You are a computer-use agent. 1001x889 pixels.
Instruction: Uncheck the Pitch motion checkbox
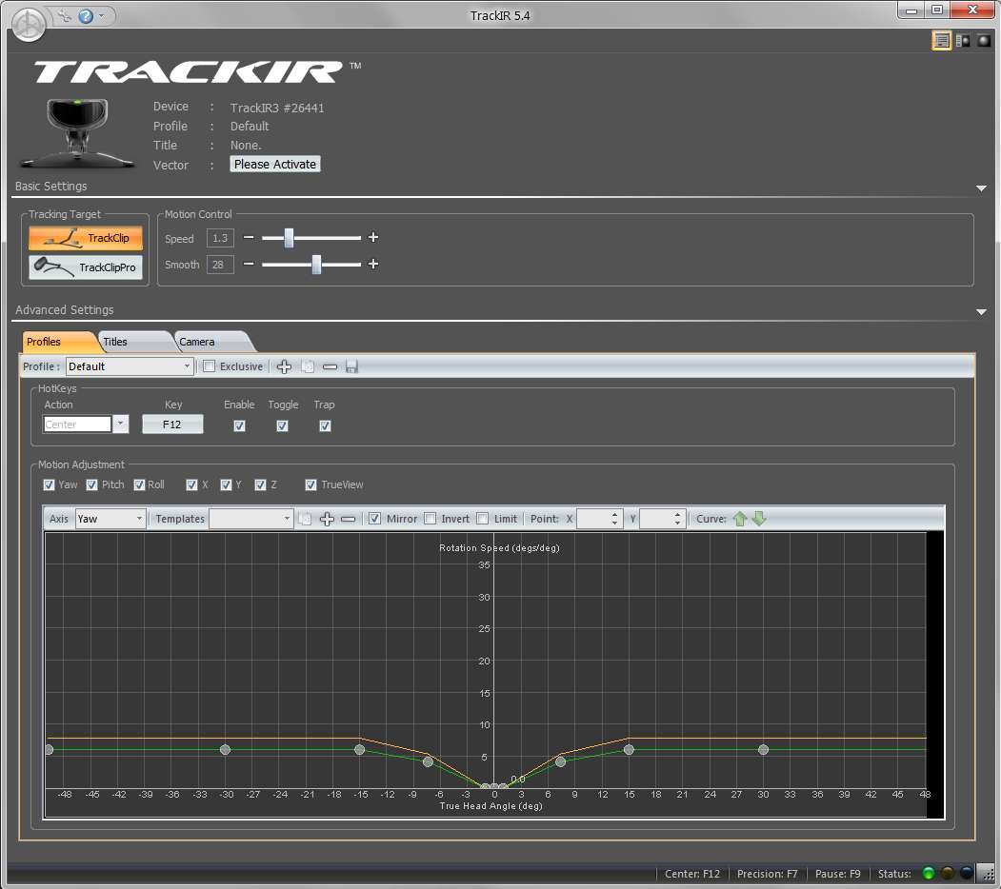[92, 485]
